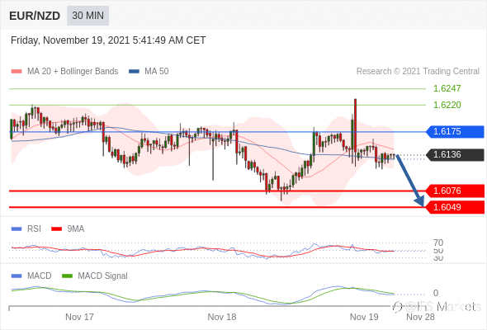
Task: Click the red 1.6049 support price tag
Action: coord(455,207)
